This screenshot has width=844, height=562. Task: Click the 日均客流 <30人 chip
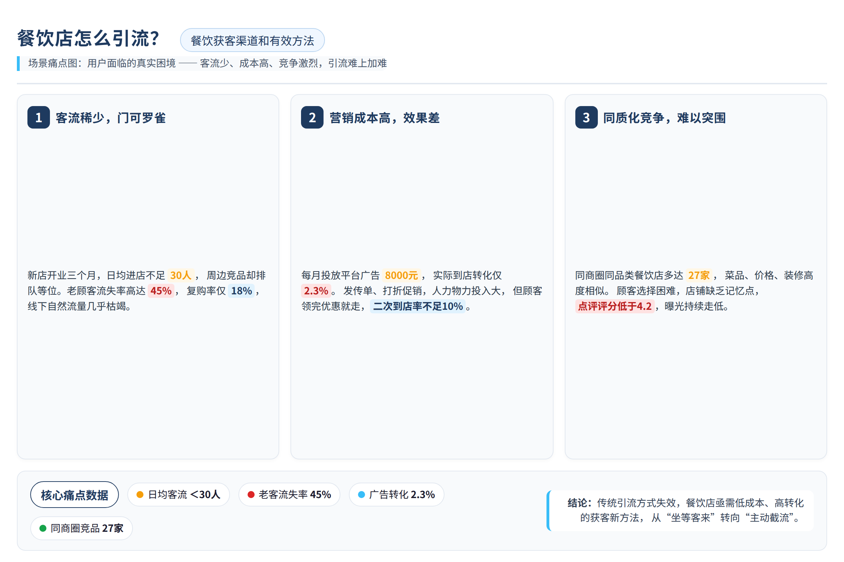(x=178, y=495)
